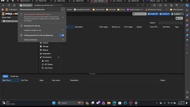
Task: Click the Windows taskbar Search box
Action: pos(71,103)
